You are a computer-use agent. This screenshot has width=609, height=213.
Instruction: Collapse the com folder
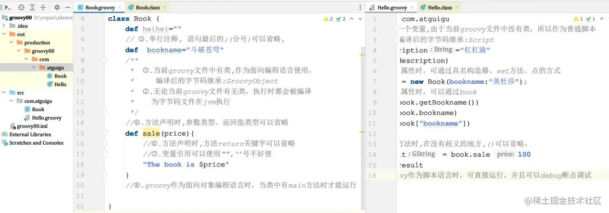pos(27,59)
